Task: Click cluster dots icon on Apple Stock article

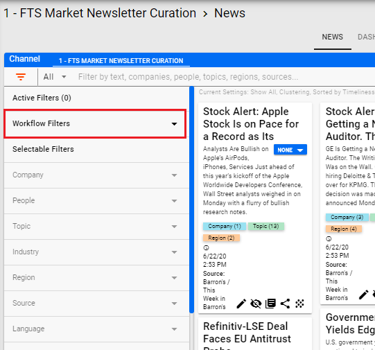Action: pos(299,304)
